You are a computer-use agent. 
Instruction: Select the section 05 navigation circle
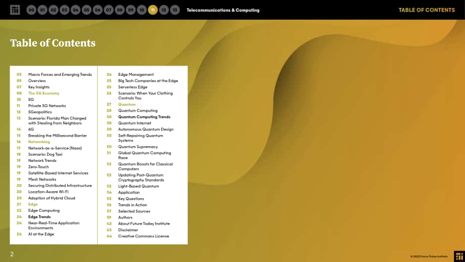[x=86, y=10]
